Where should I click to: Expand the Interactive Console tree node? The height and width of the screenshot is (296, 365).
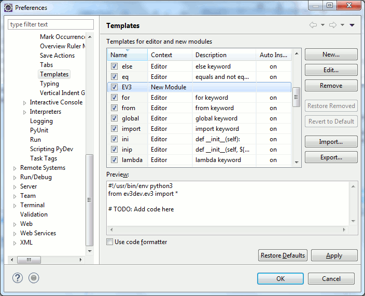click(24, 102)
